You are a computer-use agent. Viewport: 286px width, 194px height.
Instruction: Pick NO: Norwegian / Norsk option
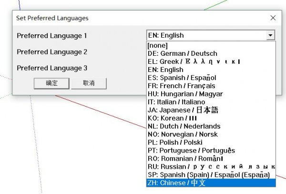coord(183,134)
